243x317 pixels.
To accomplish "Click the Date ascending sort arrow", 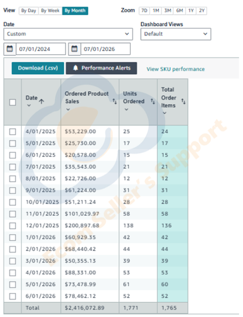I will [x=42, y=101].
